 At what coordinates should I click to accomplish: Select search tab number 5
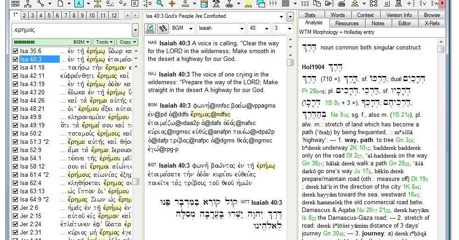coord(49,16)
